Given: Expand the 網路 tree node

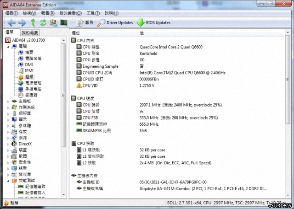Looking at the screenshot, I should 8,138.
